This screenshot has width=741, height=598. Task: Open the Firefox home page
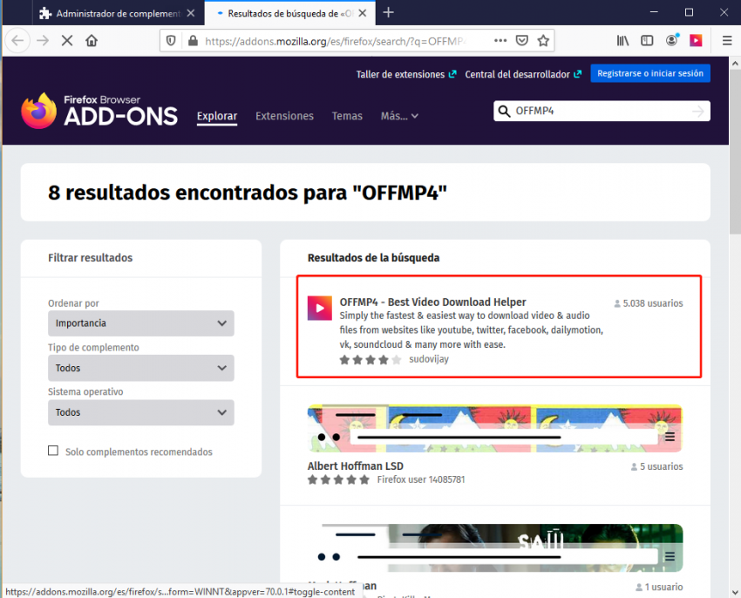tap(92, 41)
